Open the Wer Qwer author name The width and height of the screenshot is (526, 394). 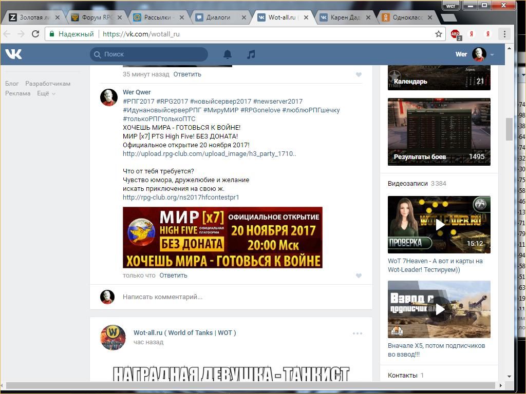click(137, 92)
